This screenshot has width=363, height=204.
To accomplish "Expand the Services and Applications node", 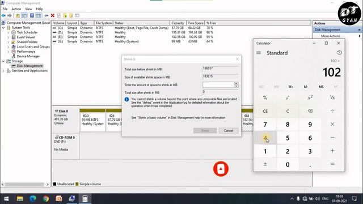I will click(3, 71).
